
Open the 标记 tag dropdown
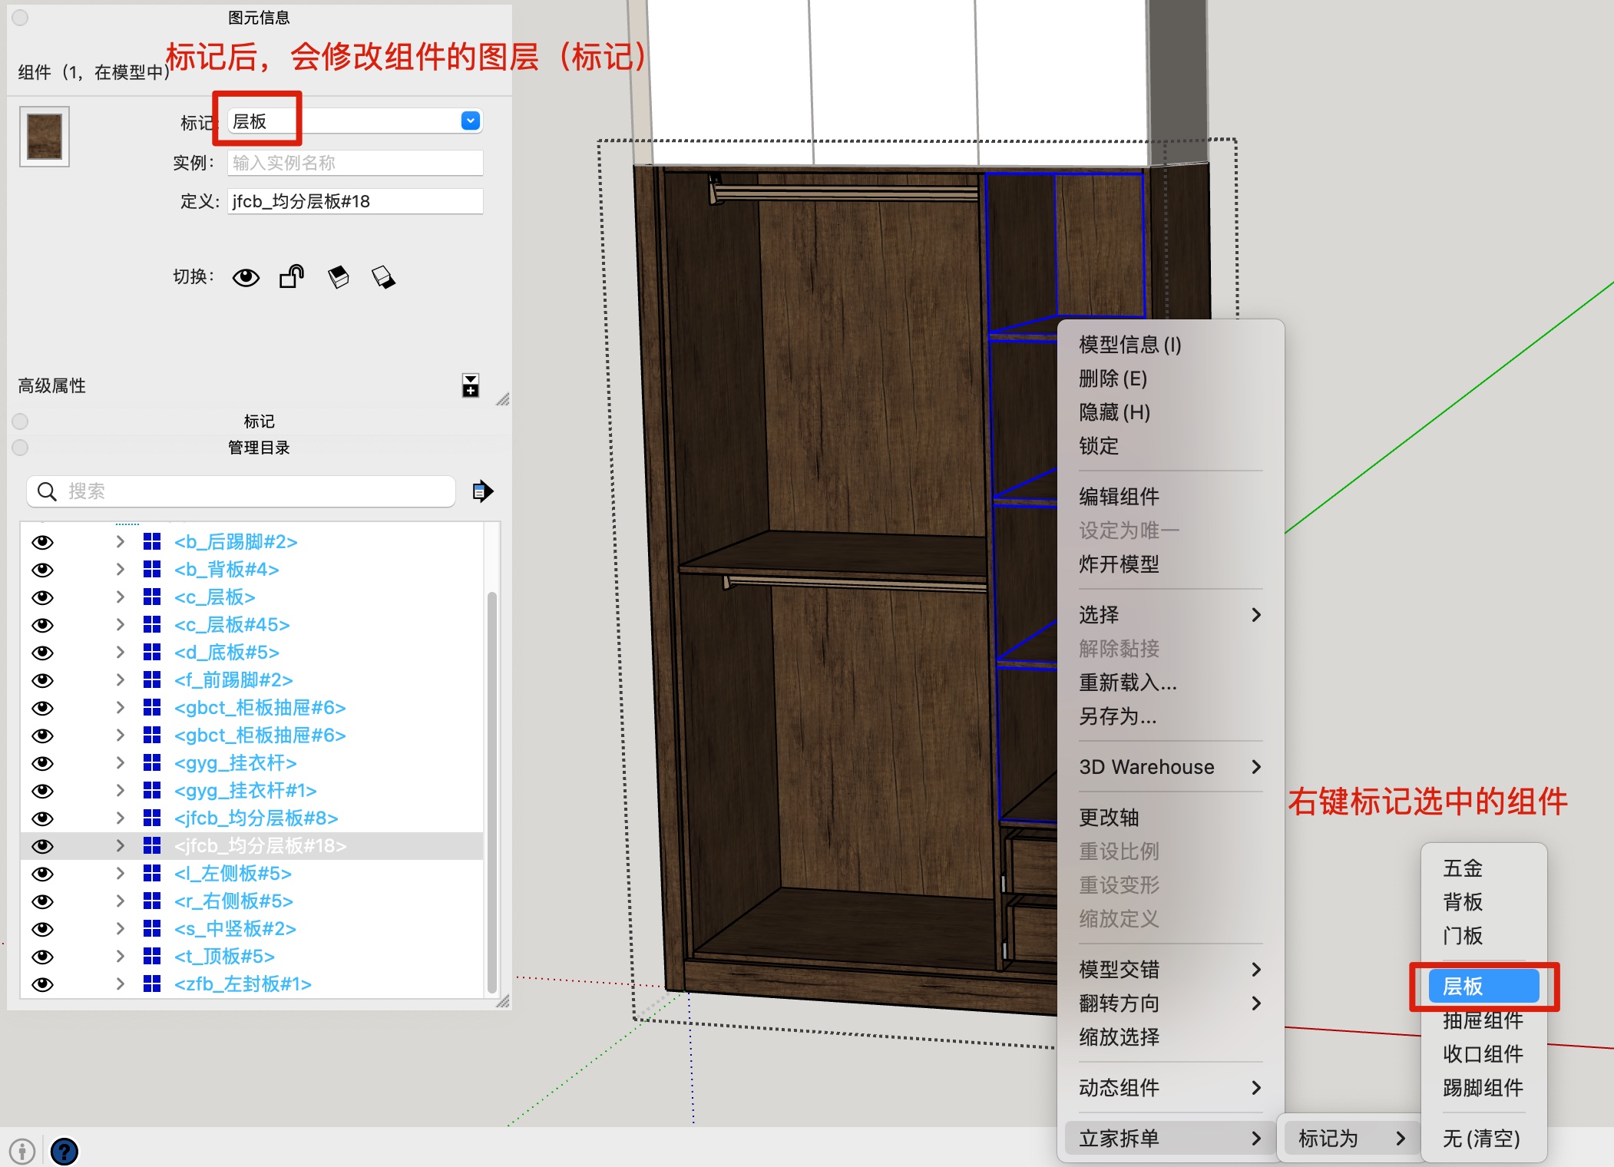(x=471, y=121)
